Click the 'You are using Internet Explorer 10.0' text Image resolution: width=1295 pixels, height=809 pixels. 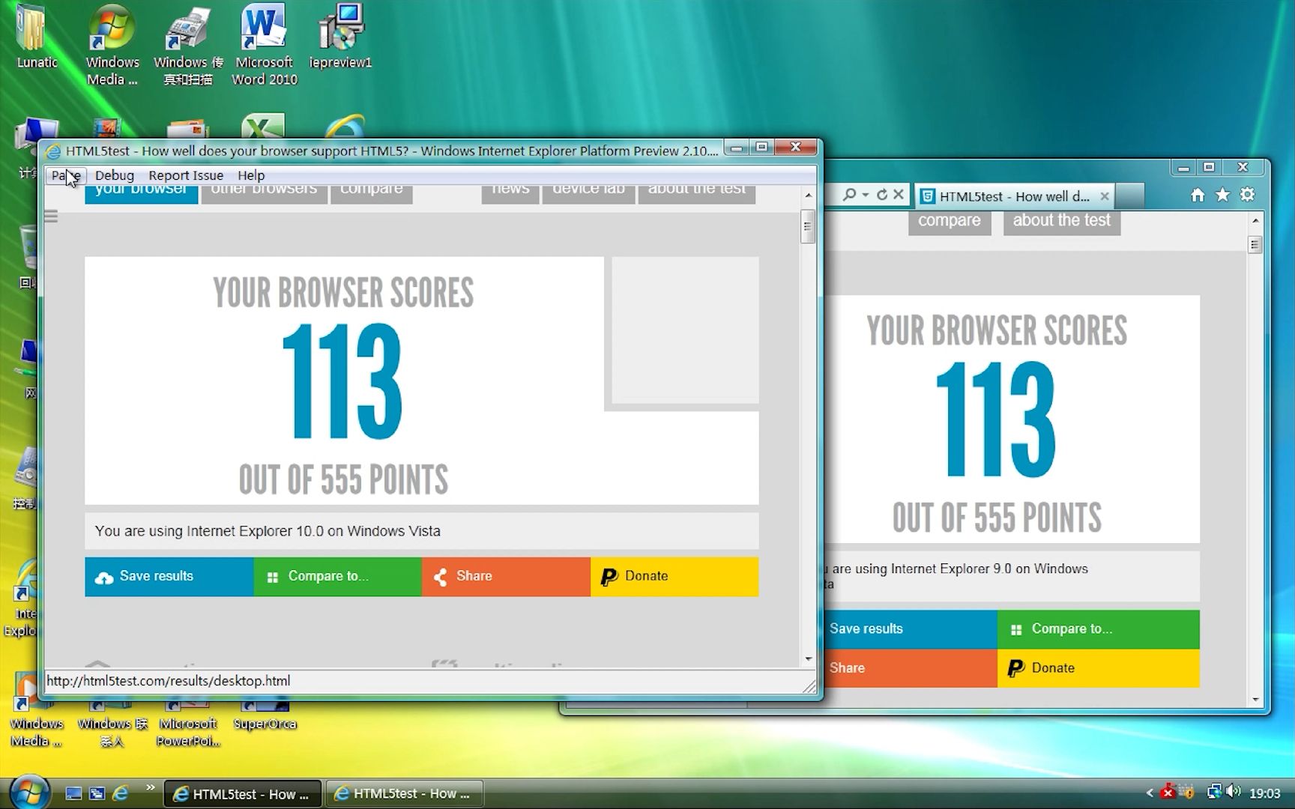[x=268, y=531]
